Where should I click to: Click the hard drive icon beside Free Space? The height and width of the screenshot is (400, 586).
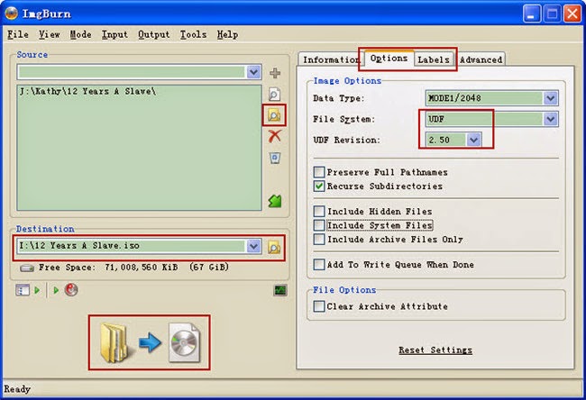click(x=27, y=268)
